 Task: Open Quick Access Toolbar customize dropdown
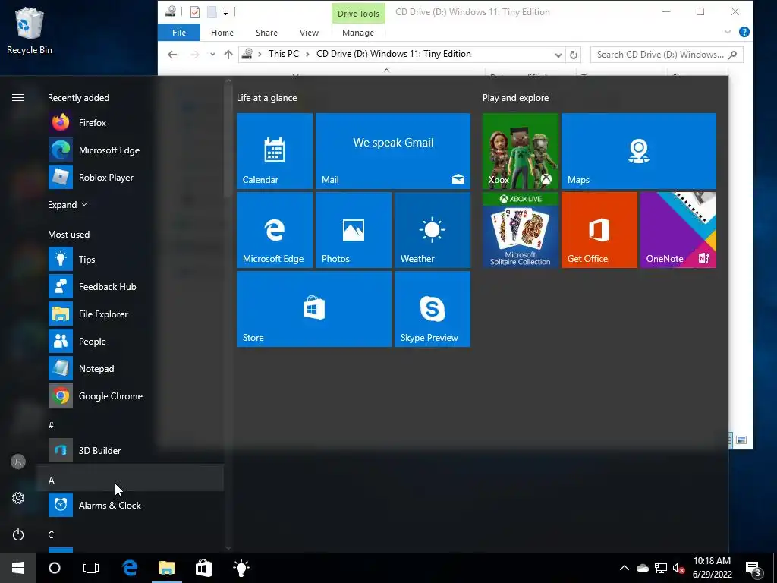(225, 12)
